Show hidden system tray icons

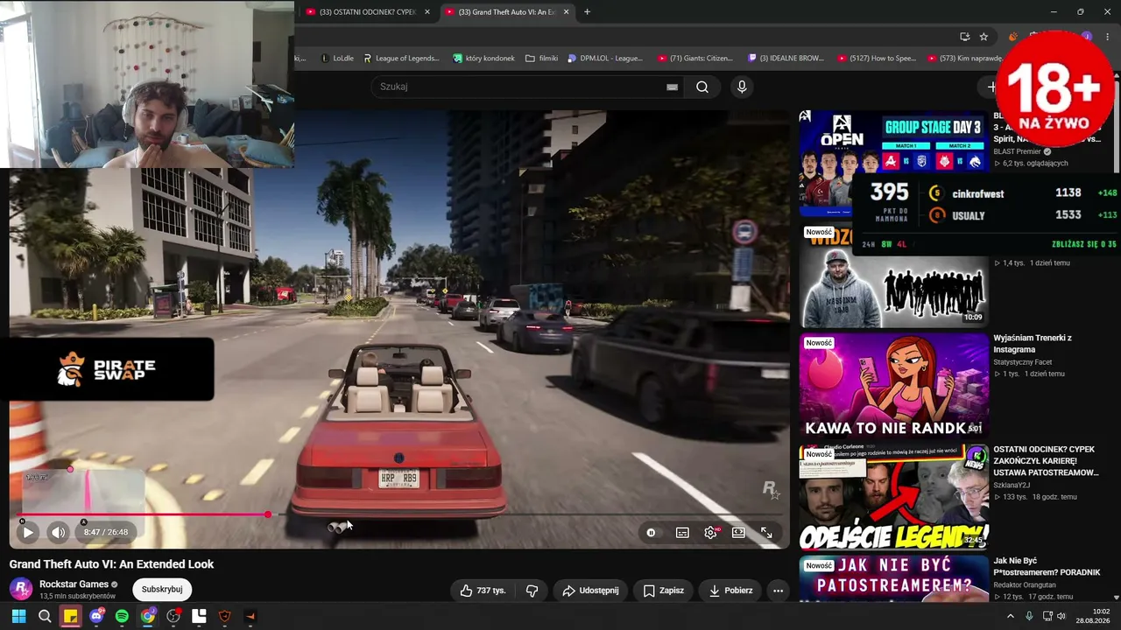coord(1010,616)
